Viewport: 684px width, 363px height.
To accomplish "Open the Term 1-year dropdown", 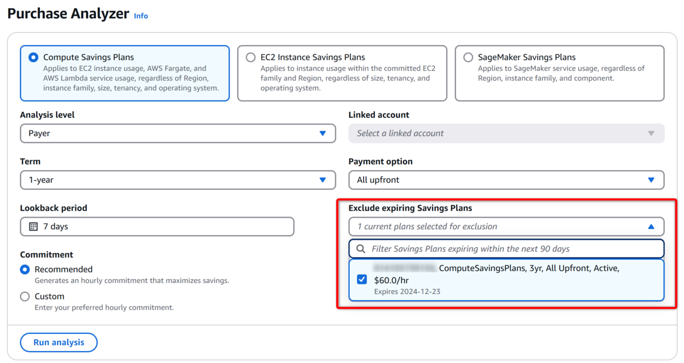I will pyautogui.click(x=178, y=180).
